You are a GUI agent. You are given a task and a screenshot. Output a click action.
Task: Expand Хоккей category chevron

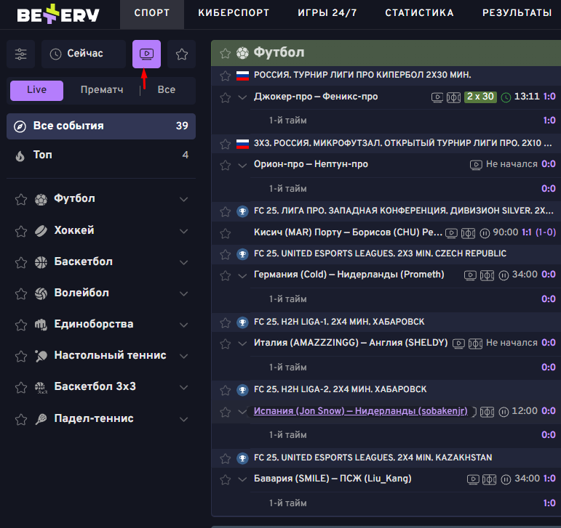coord(183,231)
